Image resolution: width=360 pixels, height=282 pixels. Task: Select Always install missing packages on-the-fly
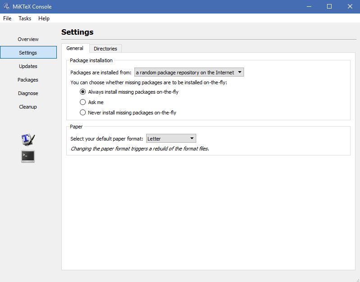click(x=129, y=92)
